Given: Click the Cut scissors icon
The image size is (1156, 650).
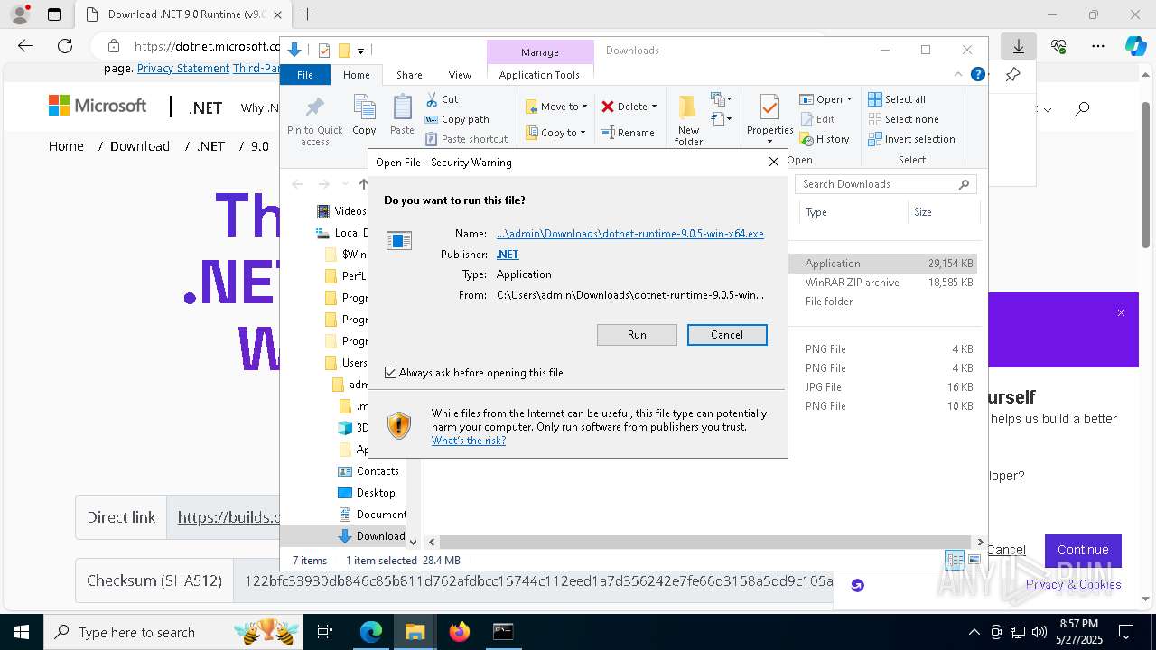Looking at the screenshot, I should pyautogui.click(x=432, y=99).
